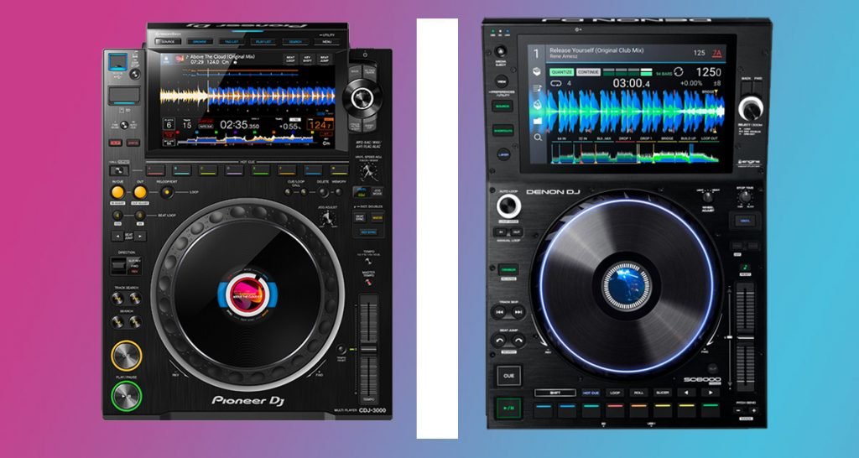This screenshot has height=458, width=859.
Task: Tap BEAT JUMP on the Pioneer touchscreen
Action: point(325,60)
